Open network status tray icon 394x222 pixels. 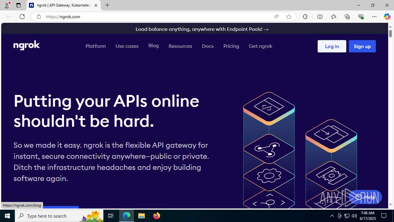[x=347, y=216]
